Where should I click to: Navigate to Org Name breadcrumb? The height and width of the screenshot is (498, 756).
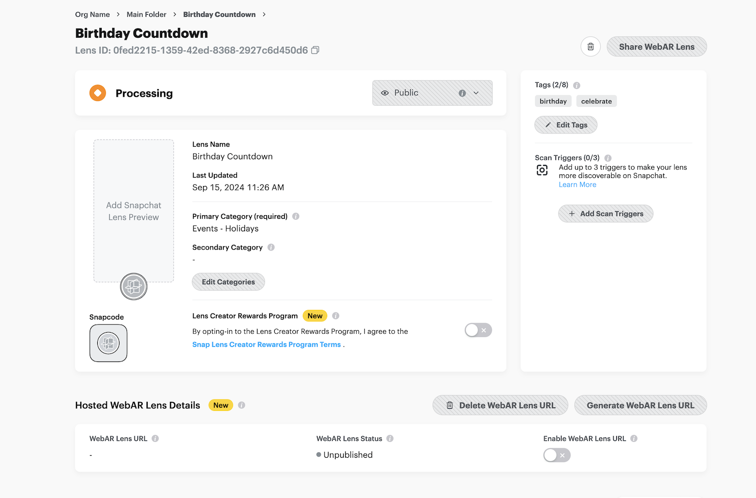click(92, 15)
